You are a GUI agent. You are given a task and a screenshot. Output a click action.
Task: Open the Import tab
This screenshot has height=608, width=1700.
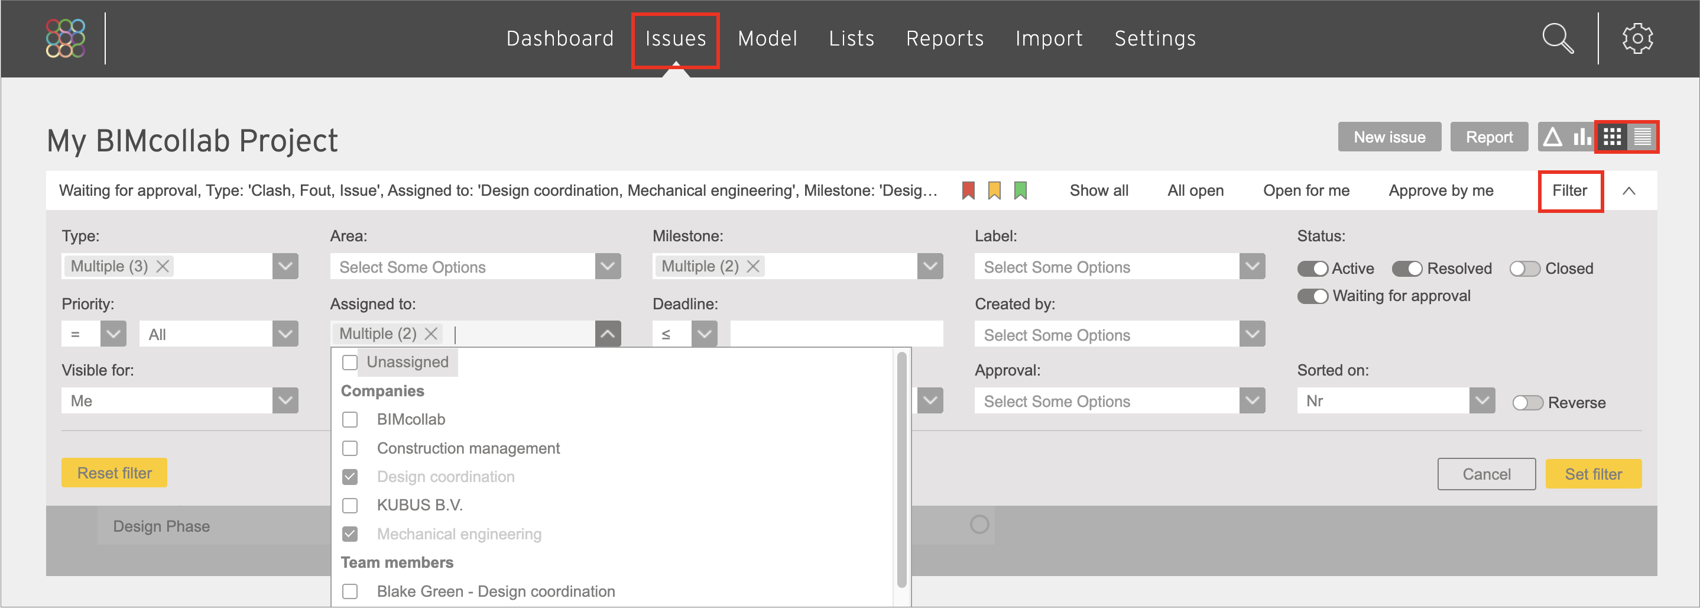[1049, 38]
